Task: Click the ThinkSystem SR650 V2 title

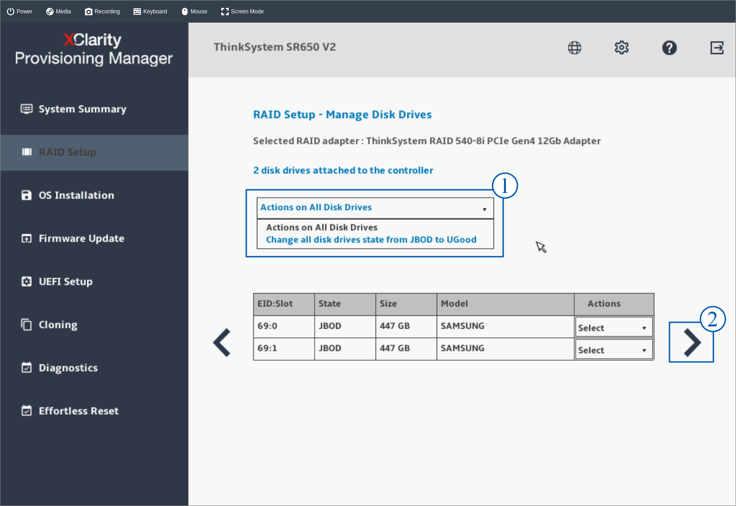Action: (x=274, y=47)
